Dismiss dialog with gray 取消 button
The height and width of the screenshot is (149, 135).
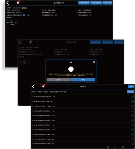coord(59,80)
